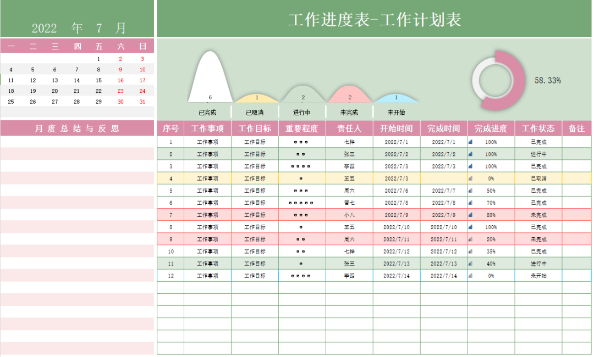Select the 月度总结与反思 header
Viewport: 594px width, 357px height.
coord(78,128)
